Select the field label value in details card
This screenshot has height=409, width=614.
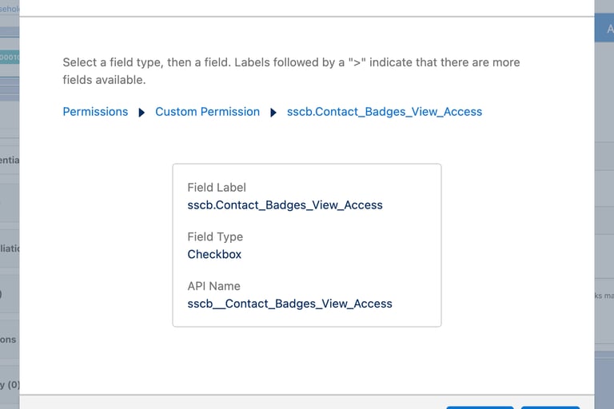(x=285, y=205)
